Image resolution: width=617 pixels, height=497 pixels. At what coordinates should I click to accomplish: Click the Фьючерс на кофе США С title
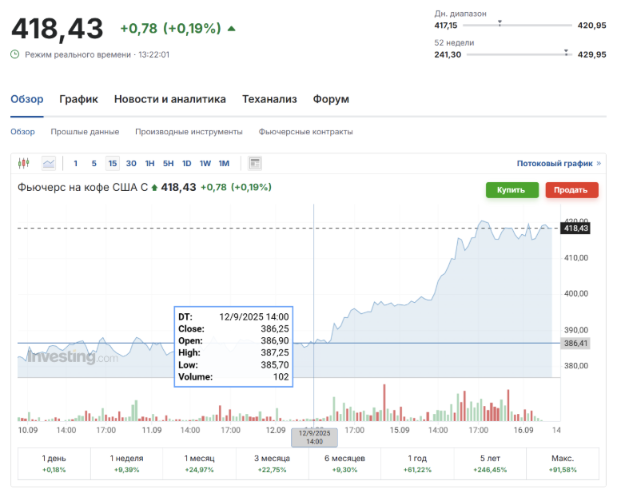(82, 187)
